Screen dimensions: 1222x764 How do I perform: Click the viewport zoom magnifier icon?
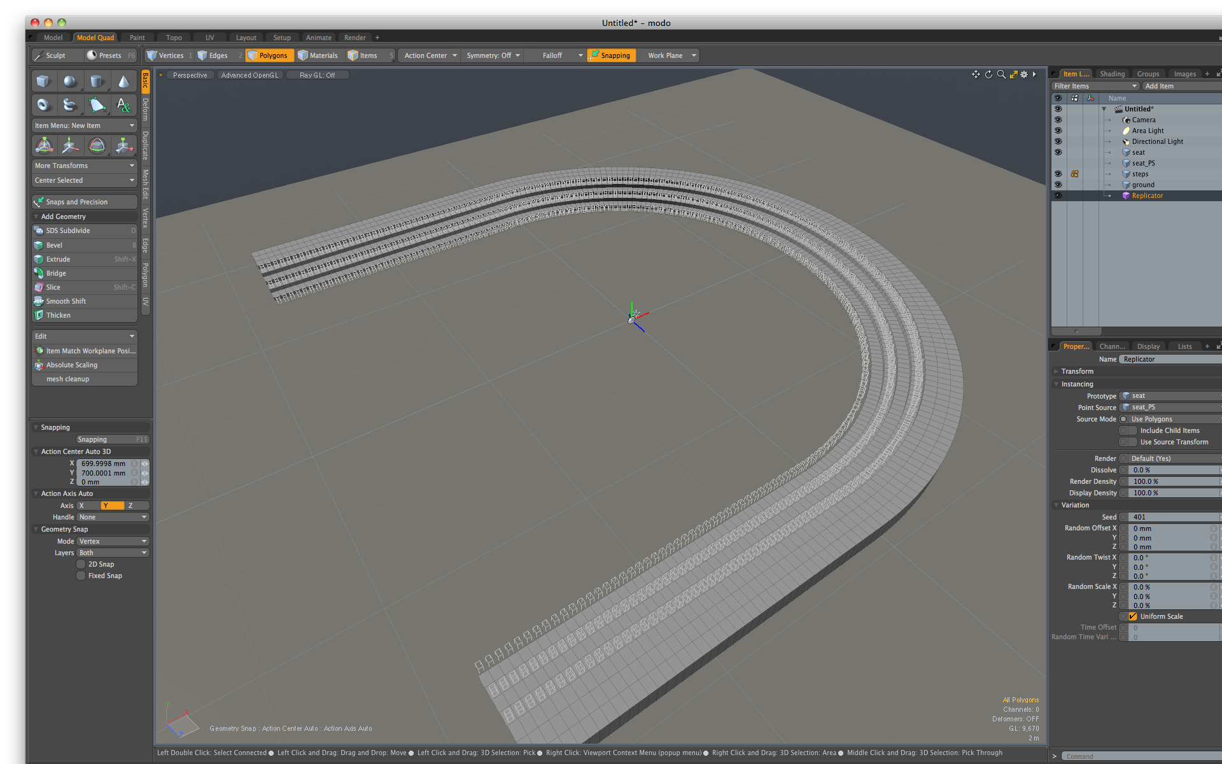pos(1001,74)
